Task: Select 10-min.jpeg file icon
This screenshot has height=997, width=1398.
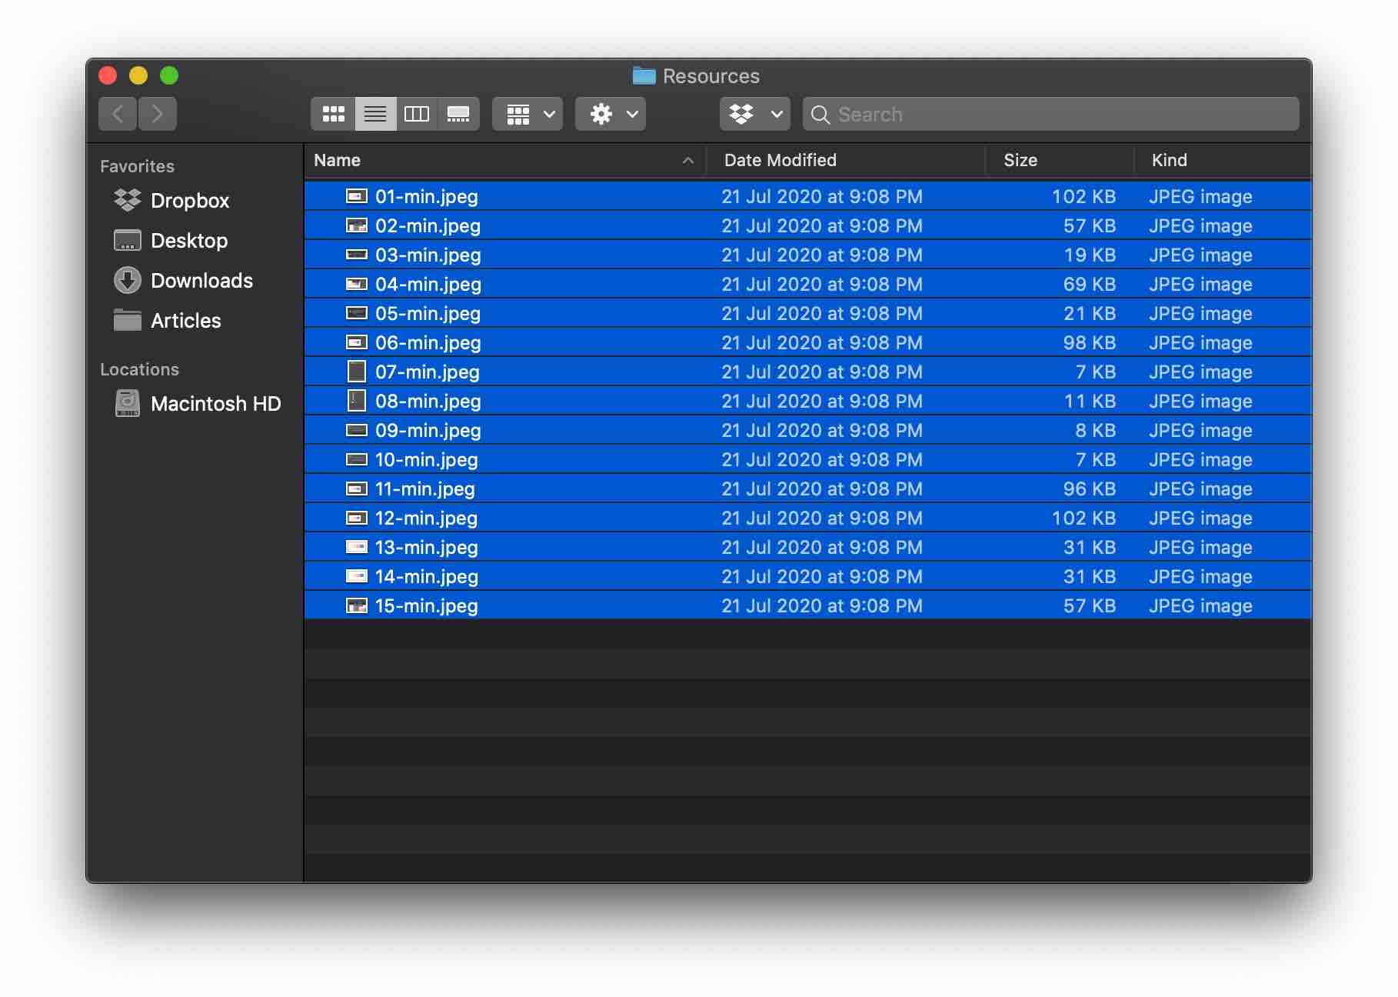Action: coord(357,459)
